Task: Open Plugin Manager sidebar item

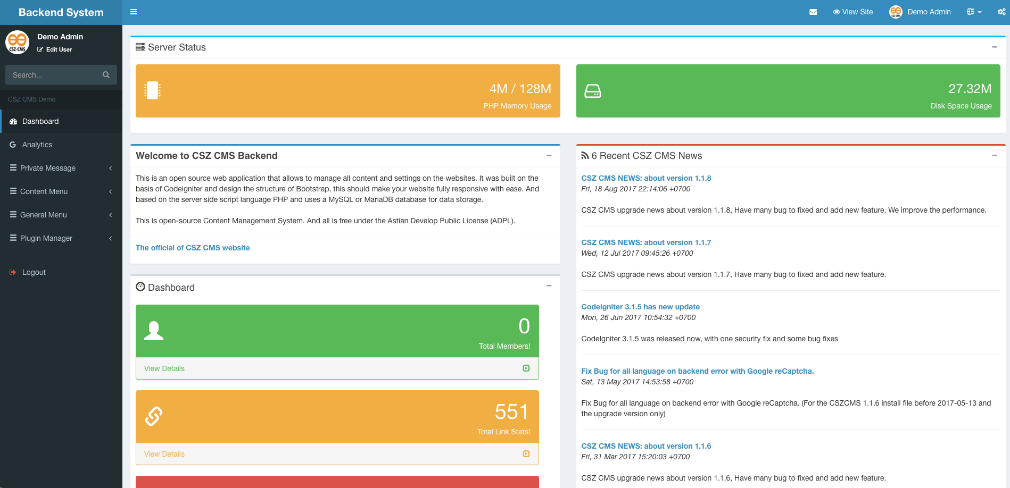Action: point(61,238)
